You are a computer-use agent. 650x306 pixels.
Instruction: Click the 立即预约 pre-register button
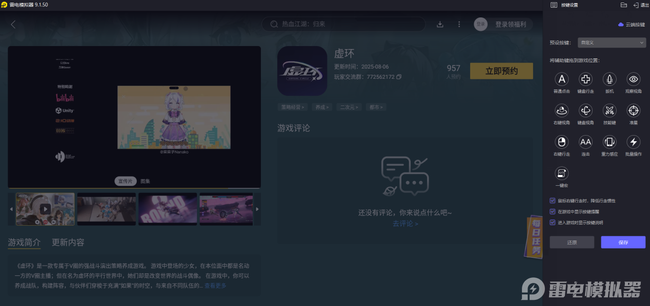501,71
